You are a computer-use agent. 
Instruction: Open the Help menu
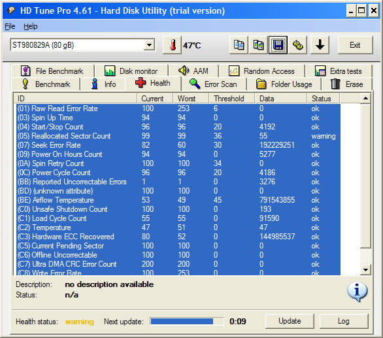[x=31, y=26]
